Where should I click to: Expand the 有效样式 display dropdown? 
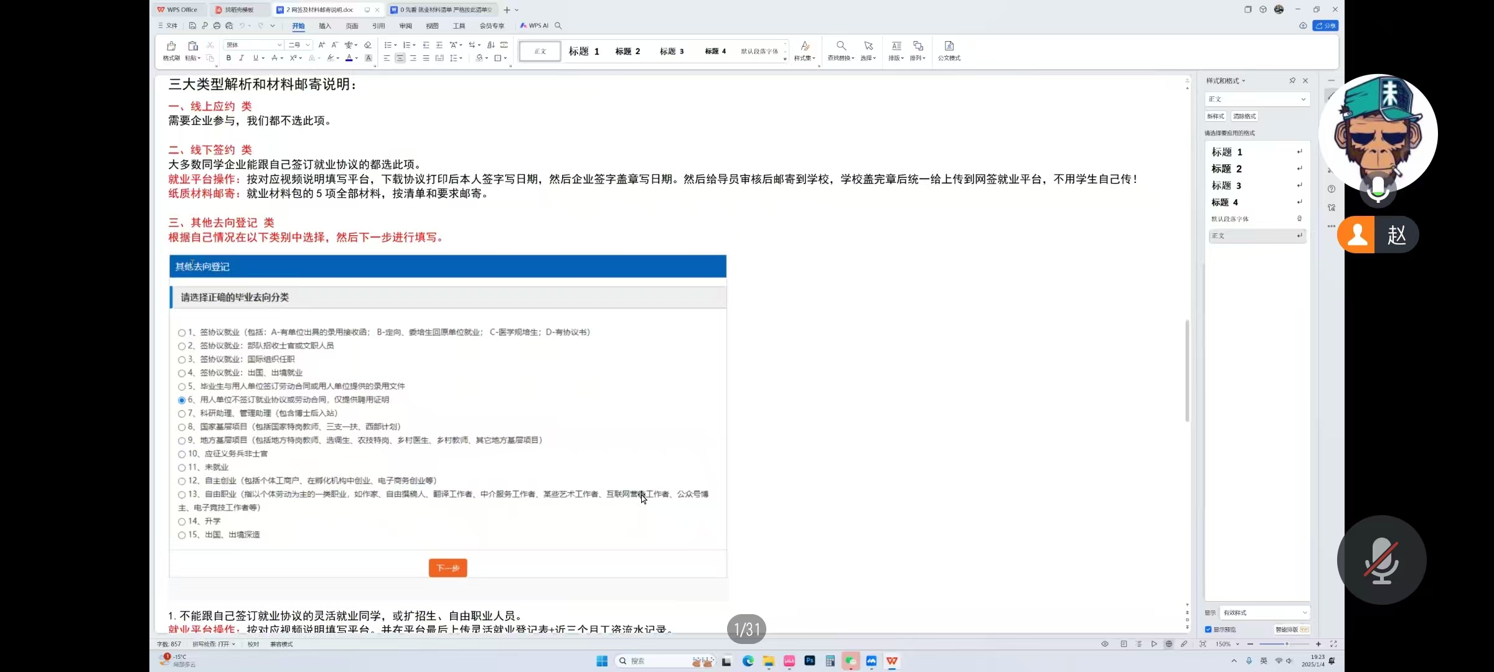[1264, 613]
